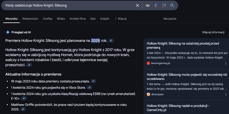This screenshot has height=114, width=229.
Task: Open 'Silksong może pojawić się wcześniej' article
Action: click(x=187, y=77)
